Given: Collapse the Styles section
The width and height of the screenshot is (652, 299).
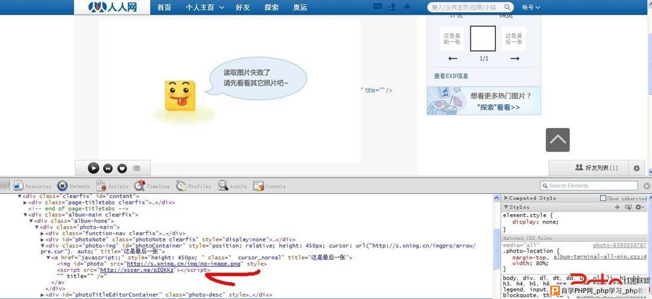Looking at the screenshot, I should click(506, 207).
